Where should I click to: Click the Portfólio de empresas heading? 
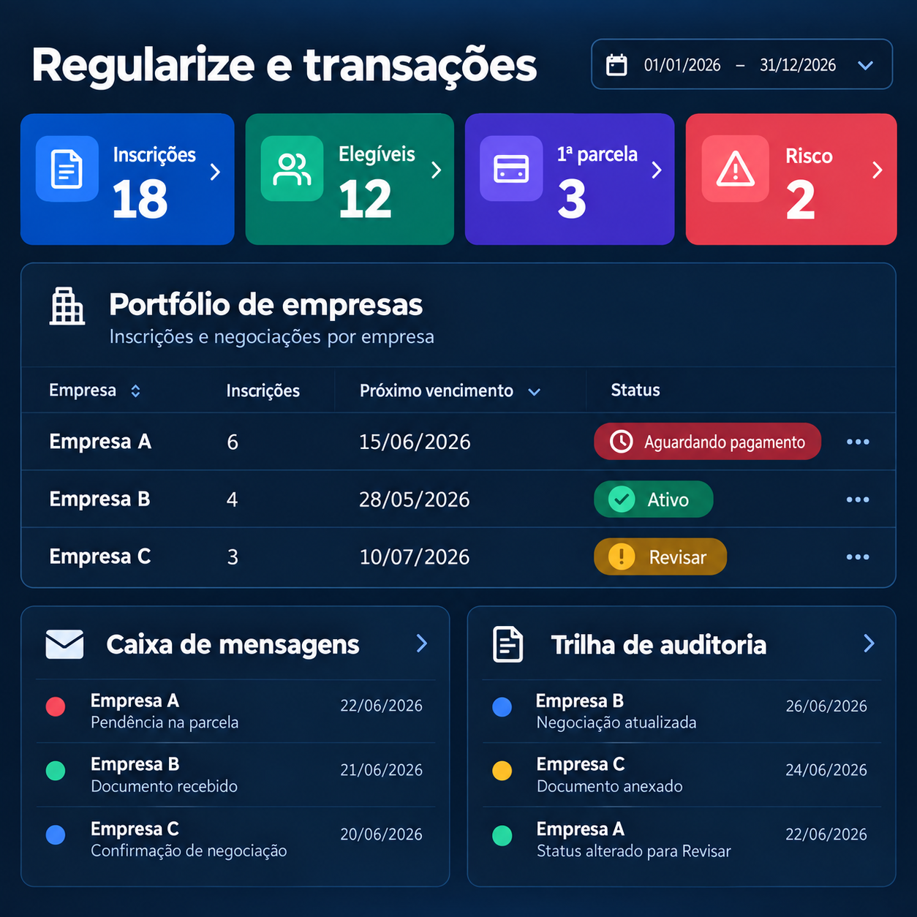(266, 305)
